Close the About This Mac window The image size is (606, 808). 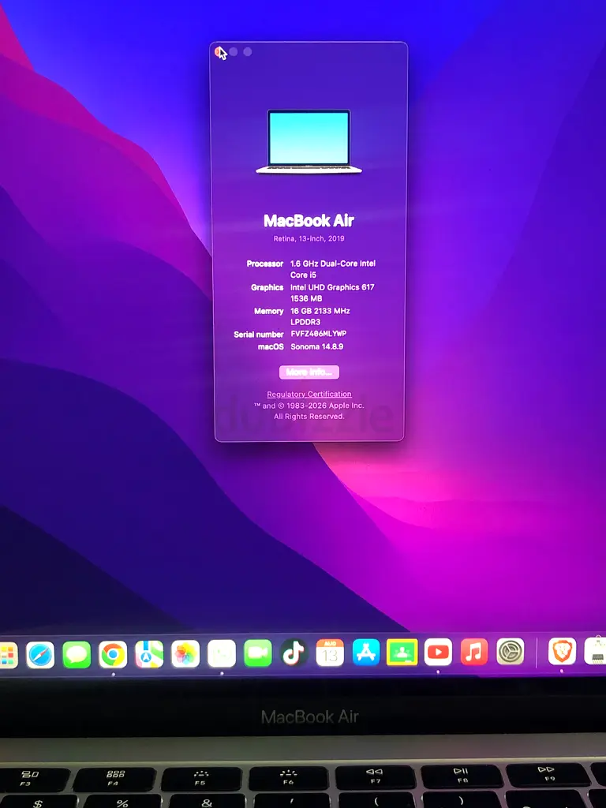click(x=219, y=51)
